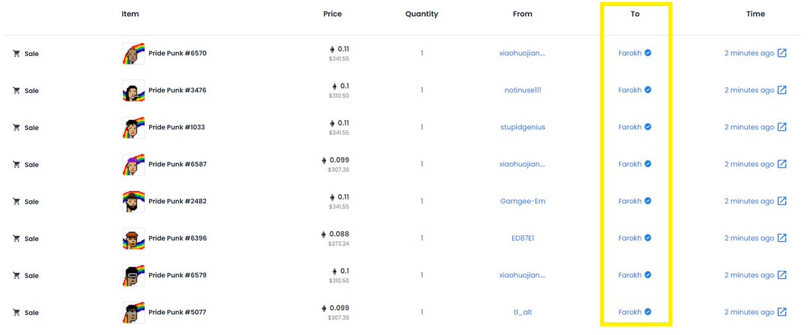
Task: Click the sale cart icon in #1033 row
Action: pyautogui.click(x=16, y=128)
